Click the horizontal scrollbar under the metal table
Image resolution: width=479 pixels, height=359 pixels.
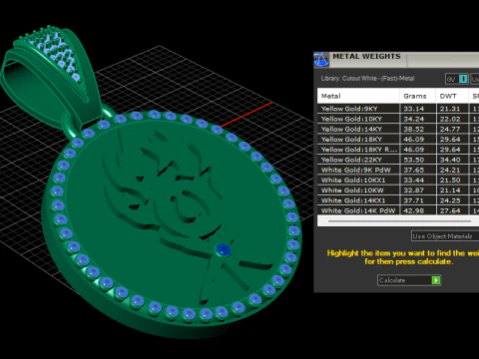tap(399, 221)
